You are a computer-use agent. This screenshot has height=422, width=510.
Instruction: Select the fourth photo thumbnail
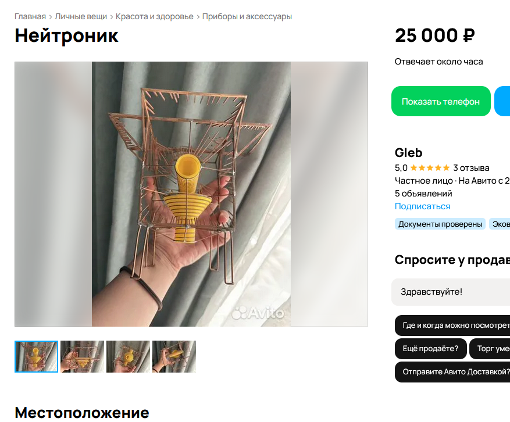click(x=174, y=356)
